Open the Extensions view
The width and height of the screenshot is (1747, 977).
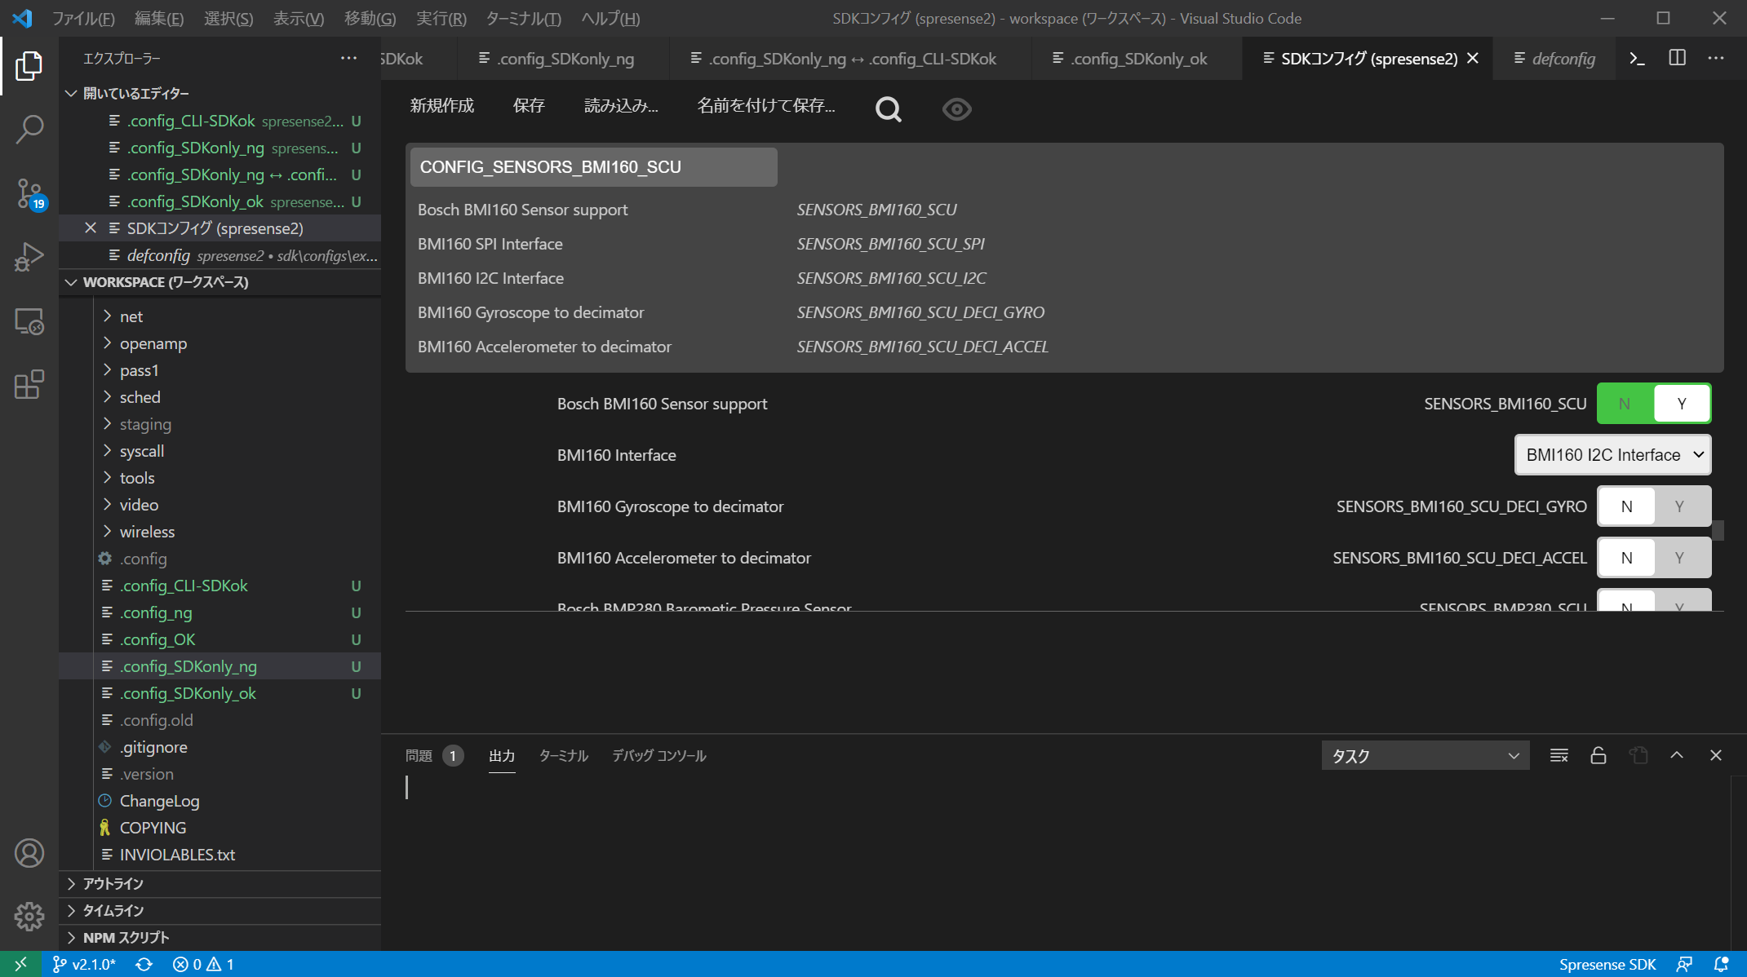coord(29,384)
